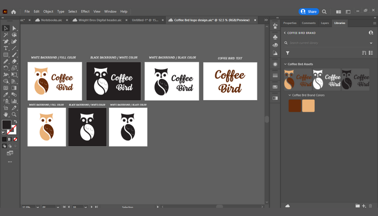Choose the Magic Wand tool
The image size is (378, 216).
click(x=6, y=35)
